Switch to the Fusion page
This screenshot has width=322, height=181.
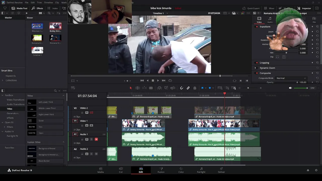[161, 170]
